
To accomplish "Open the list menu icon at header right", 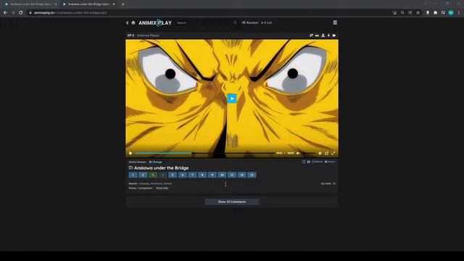I will 335,22.
